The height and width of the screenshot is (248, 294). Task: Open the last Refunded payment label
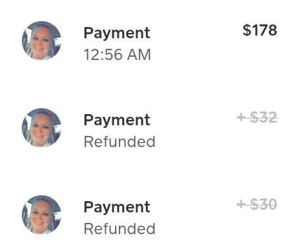click(x=120, y=229)
